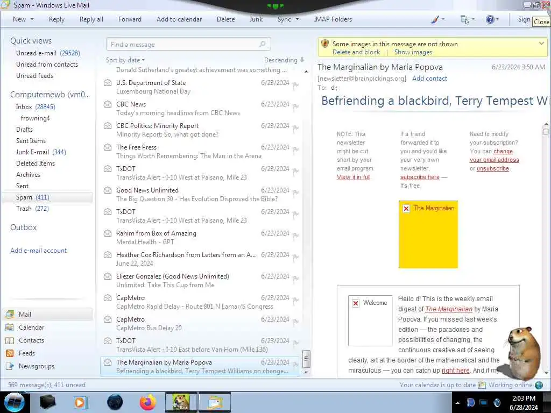Open the Windows Start button

pos(14,402)
